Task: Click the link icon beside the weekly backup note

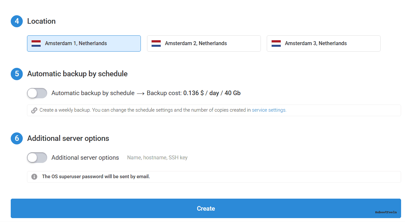Action: click(34, 110)
